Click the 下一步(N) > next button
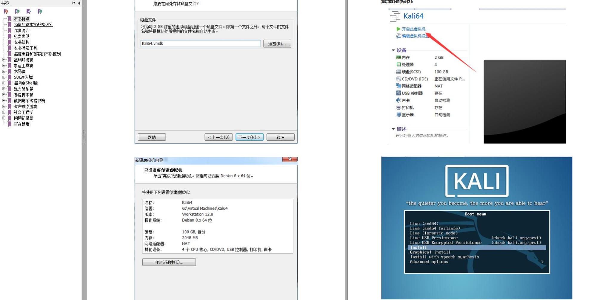The width and height of the screenshot is (597, 300). point(250,137)
